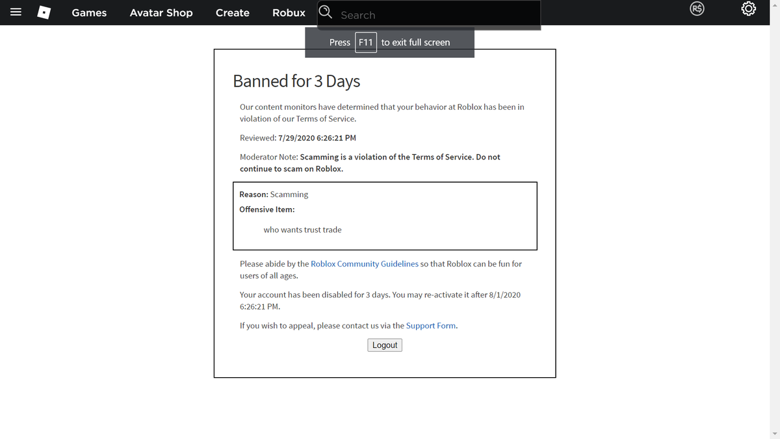
Task: Open the Robux balance icon
Action: point(698,9)
